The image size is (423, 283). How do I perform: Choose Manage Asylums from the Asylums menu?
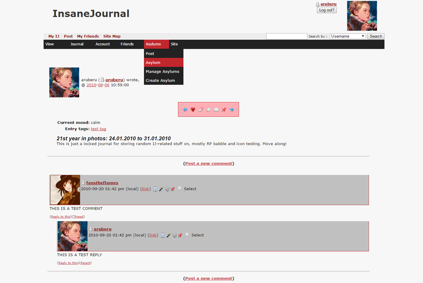[x=163, y=71]
